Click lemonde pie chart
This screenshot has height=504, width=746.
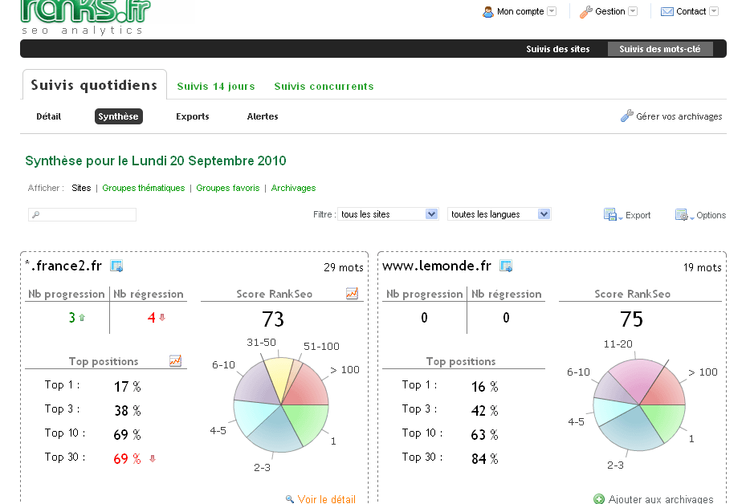tap(639, 404)
